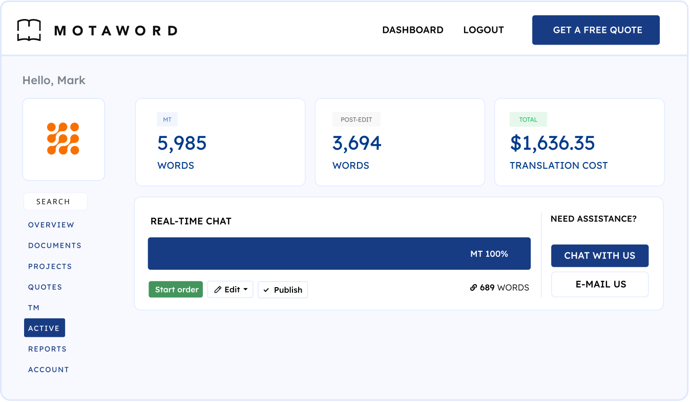Click Logout in top navigation

[484, 30]
